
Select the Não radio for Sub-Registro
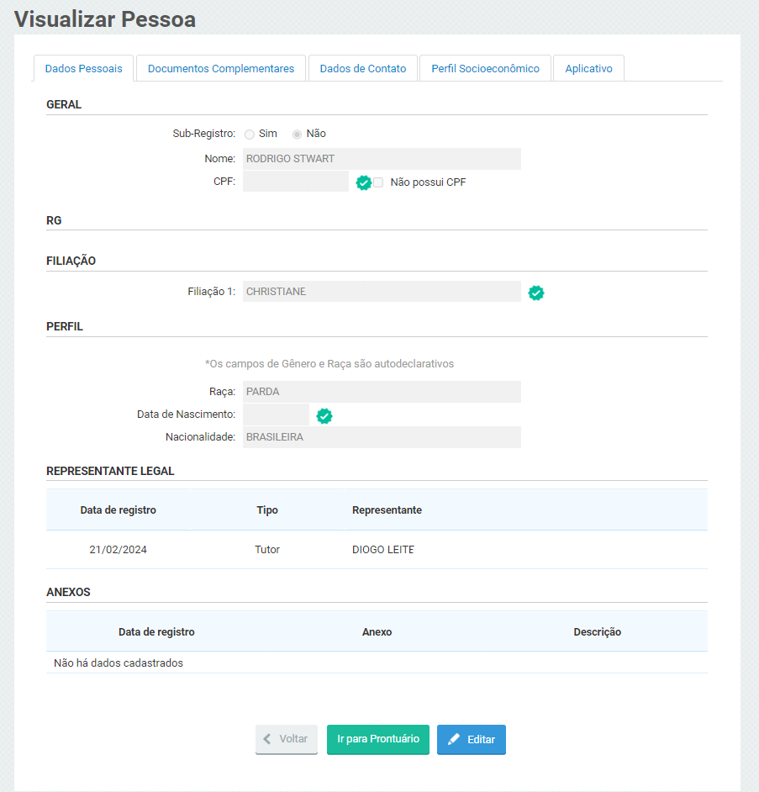point(297,134)
